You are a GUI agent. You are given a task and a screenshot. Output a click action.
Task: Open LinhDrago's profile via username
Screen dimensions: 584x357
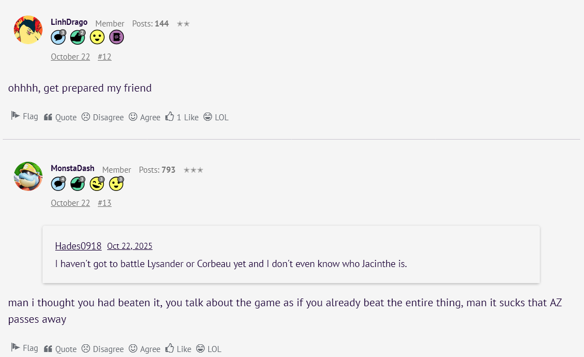coord(69,22)
